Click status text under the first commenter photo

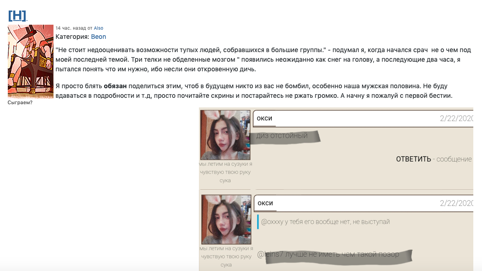click(x=225, y=172)
